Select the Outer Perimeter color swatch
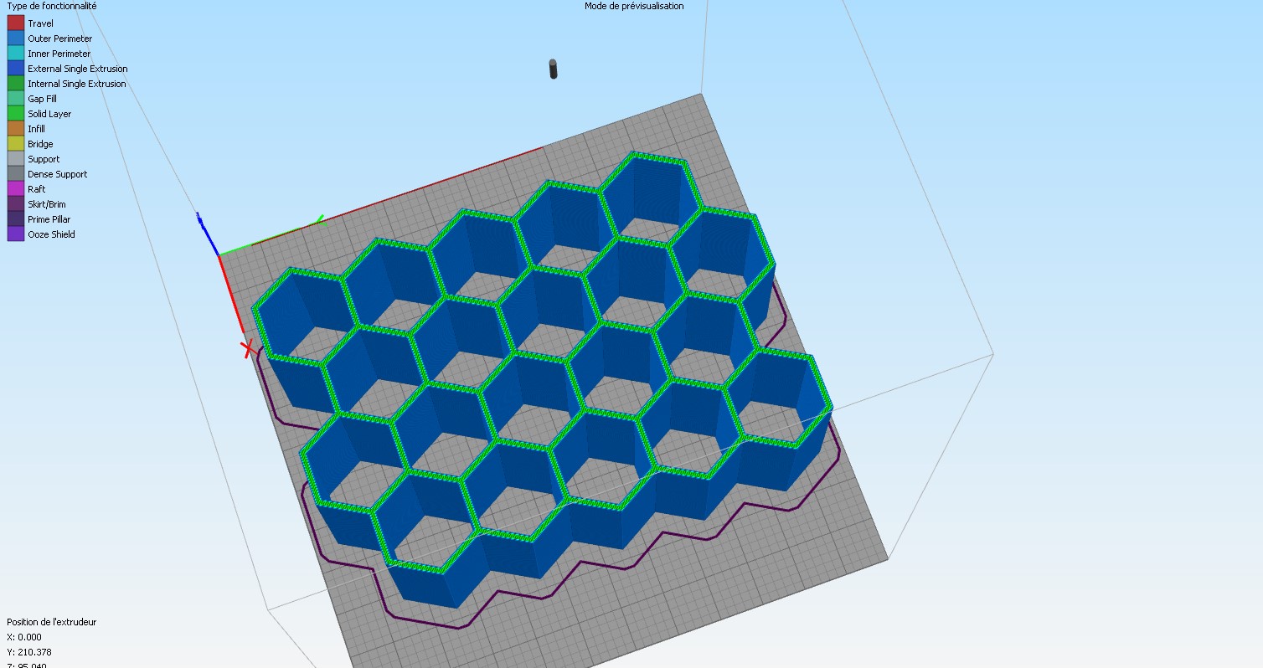 point(16,39)
